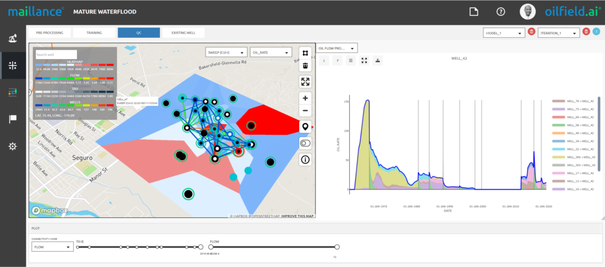Viewport: 605px width, 267px height.
Task: Open the OIL FLOW PRO... chart dropdown
Action: 337,48
